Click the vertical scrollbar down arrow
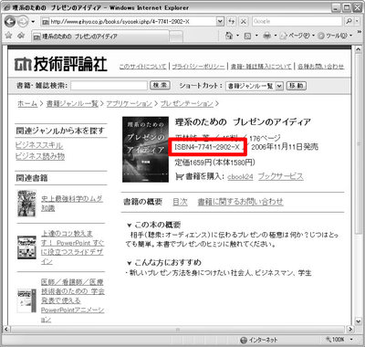 (358, 321)
